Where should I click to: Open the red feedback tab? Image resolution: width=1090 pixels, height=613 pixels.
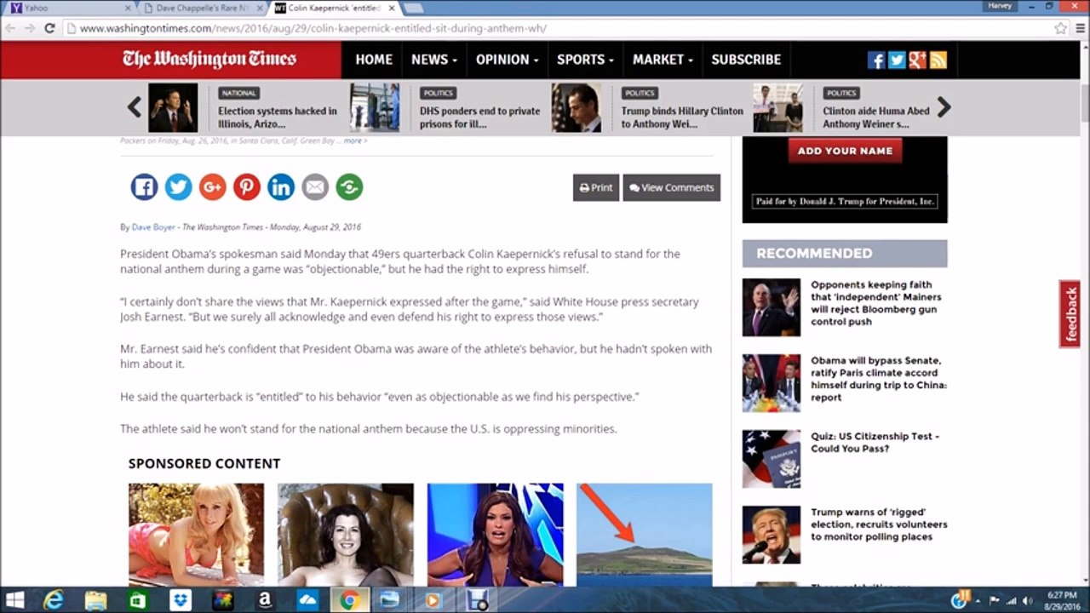[x=1070, y=313]
